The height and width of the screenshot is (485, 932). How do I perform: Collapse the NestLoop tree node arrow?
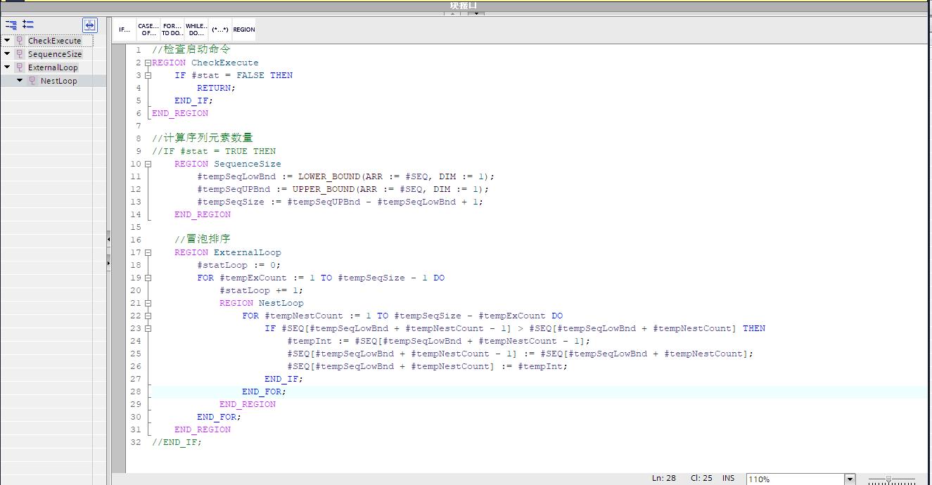click(x=20, y=81)
